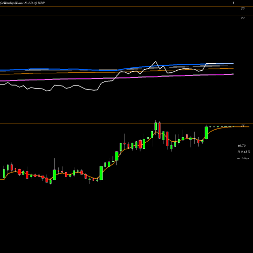Select the final large green candle
The height and width of the screenshot is (253, 253).
(206, 133)
